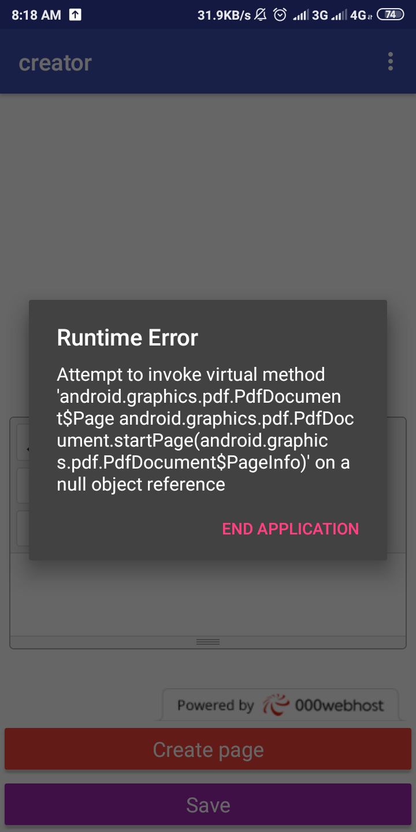This screenshot has width=416, height=832.
Task: Tap the upload arrow status icon
Action: click(75, 15)
